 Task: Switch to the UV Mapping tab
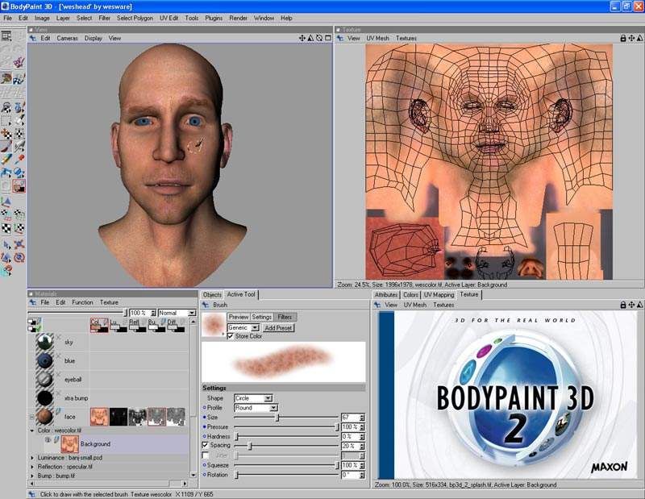tap(439, 294)
